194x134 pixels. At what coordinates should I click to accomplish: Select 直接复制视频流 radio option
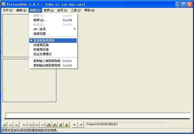(x=53, y=41)
